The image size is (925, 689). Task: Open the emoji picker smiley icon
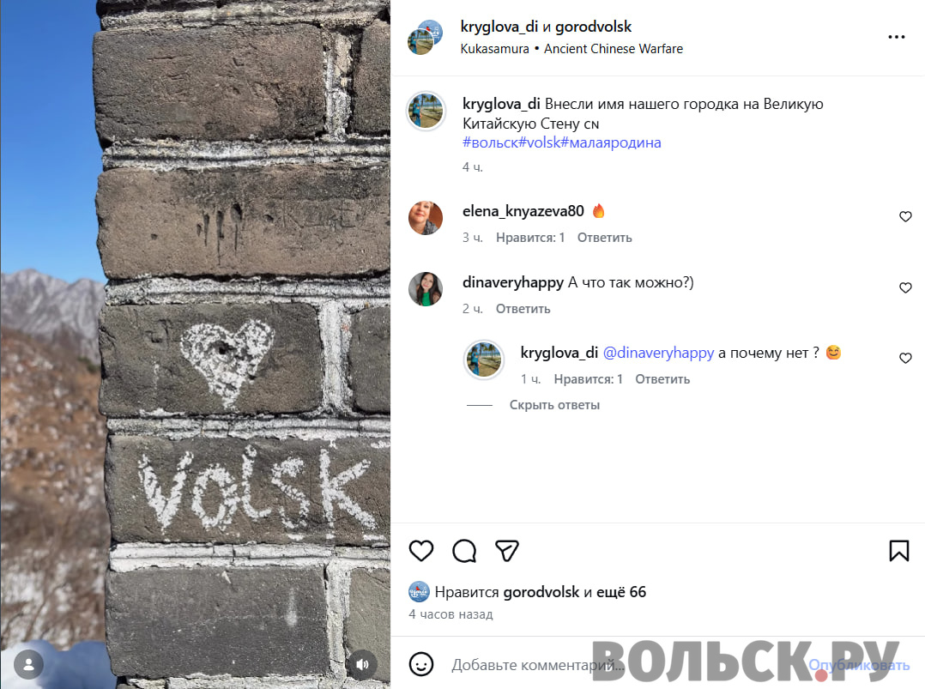421,664
